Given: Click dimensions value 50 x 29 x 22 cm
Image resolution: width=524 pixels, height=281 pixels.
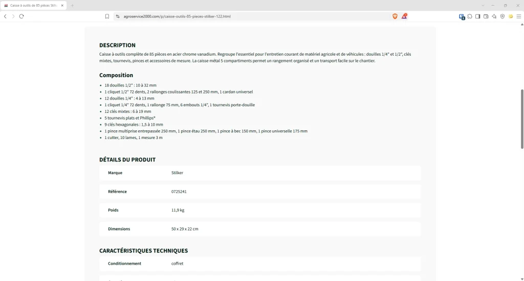Looking at the screenshot, I should [x=185, y=229].
